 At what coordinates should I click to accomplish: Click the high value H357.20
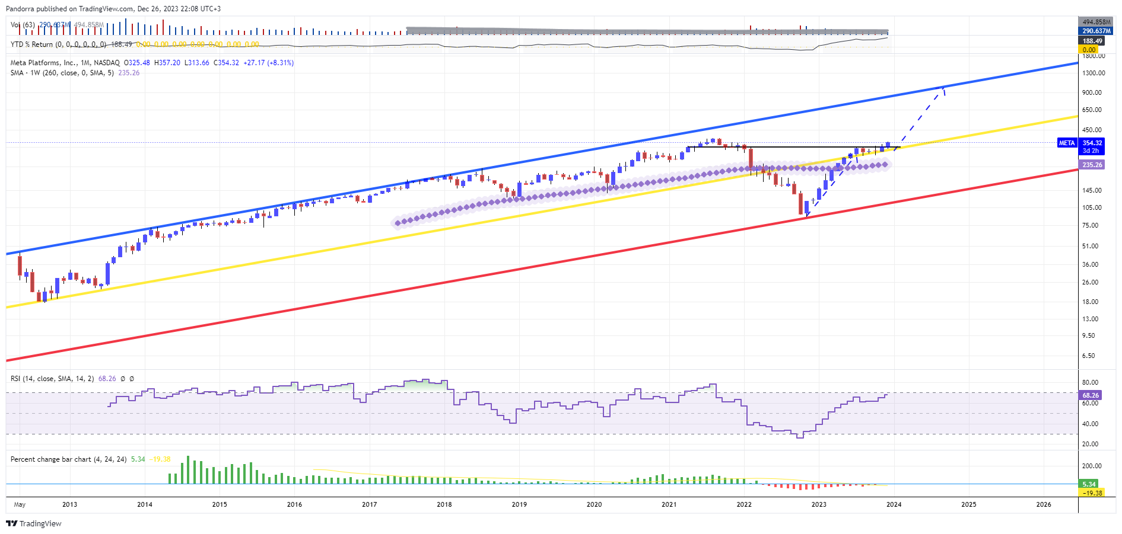pyautogui.click(x=167, y=63)
